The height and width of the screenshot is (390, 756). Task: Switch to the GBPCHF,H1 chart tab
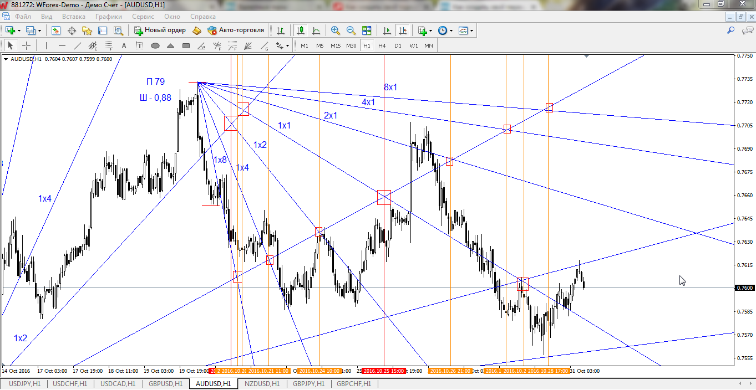(x=354, y=383)
